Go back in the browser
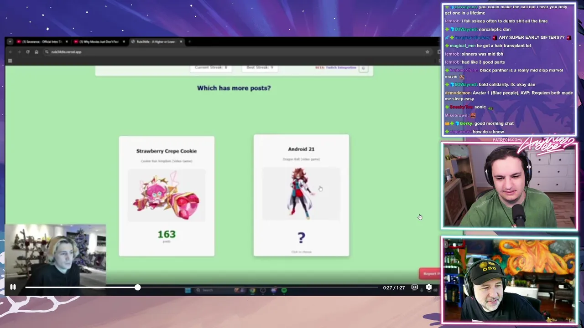The height and width of the screenshot is (328, 584). coord(10,52)
